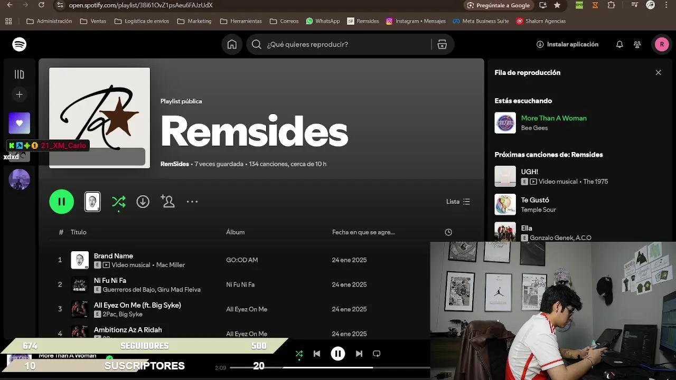The image size is (676, 380).
Task: Click the Spotify logo
Action: click(x=20, y=44)
